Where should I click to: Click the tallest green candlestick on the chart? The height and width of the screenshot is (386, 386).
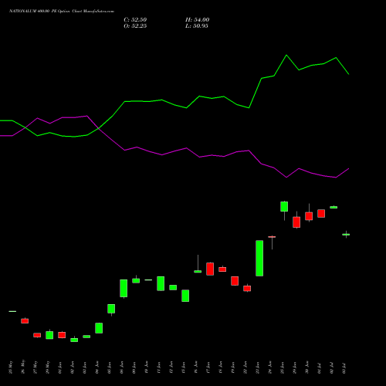pos(259,258)
